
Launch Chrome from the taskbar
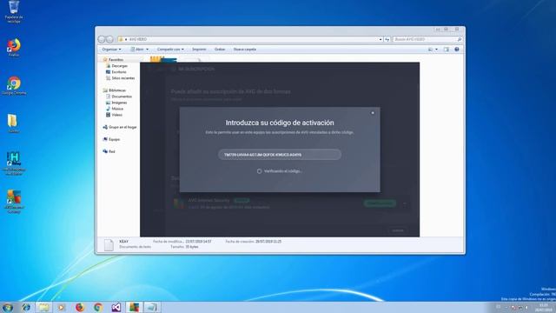pyautogui.click(x=98, y=307)
